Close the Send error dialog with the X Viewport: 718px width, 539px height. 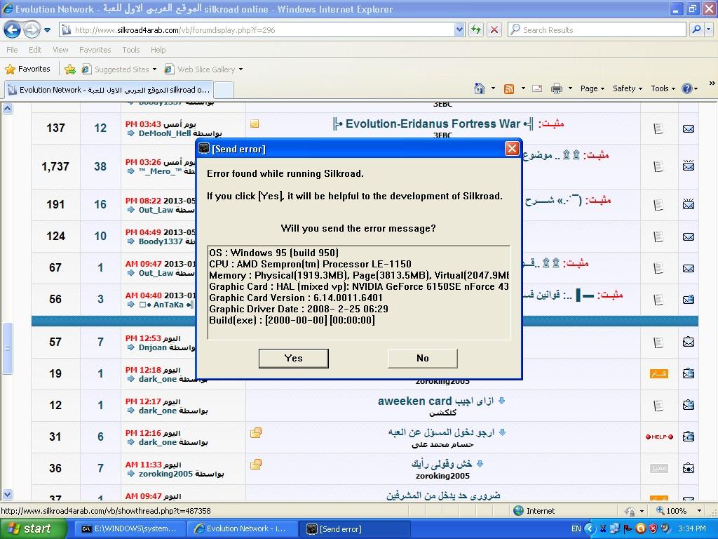point(512,149)
